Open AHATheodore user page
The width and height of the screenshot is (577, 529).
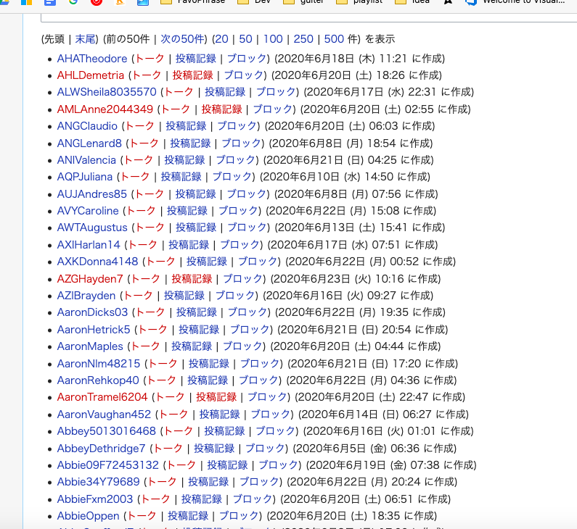pyautogui.click(x=92, y=58)
